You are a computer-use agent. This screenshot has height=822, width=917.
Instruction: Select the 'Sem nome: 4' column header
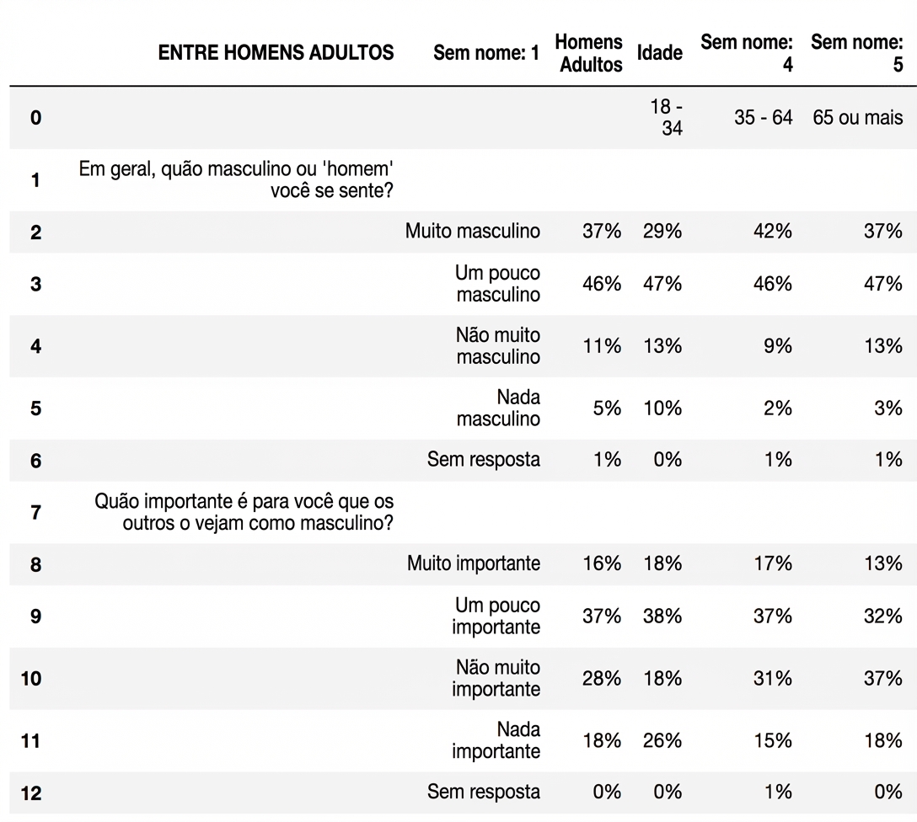point(747,53)
